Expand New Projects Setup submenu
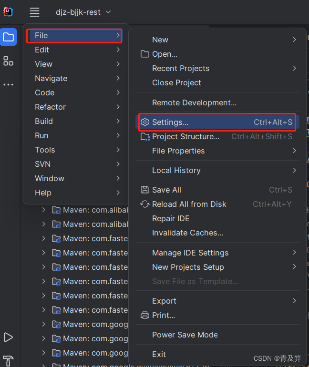 click(x=217, y=267)
